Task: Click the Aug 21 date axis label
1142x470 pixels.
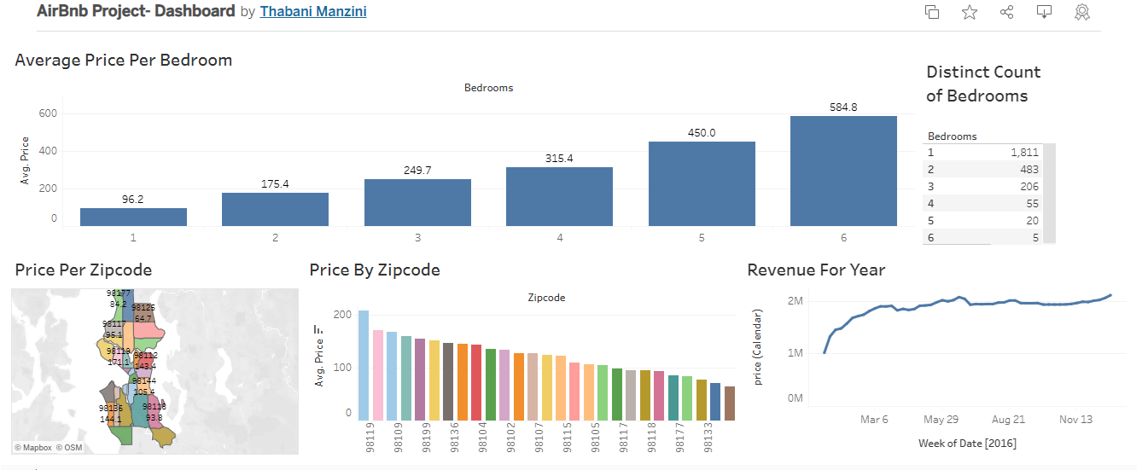Action: coord(1008,420)
